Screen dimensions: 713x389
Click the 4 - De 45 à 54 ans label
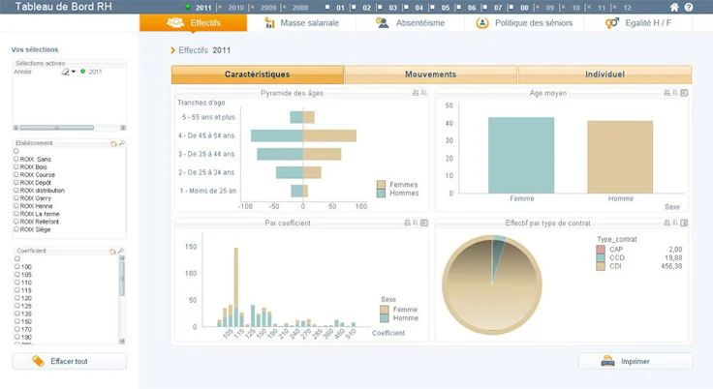(206, 135)
